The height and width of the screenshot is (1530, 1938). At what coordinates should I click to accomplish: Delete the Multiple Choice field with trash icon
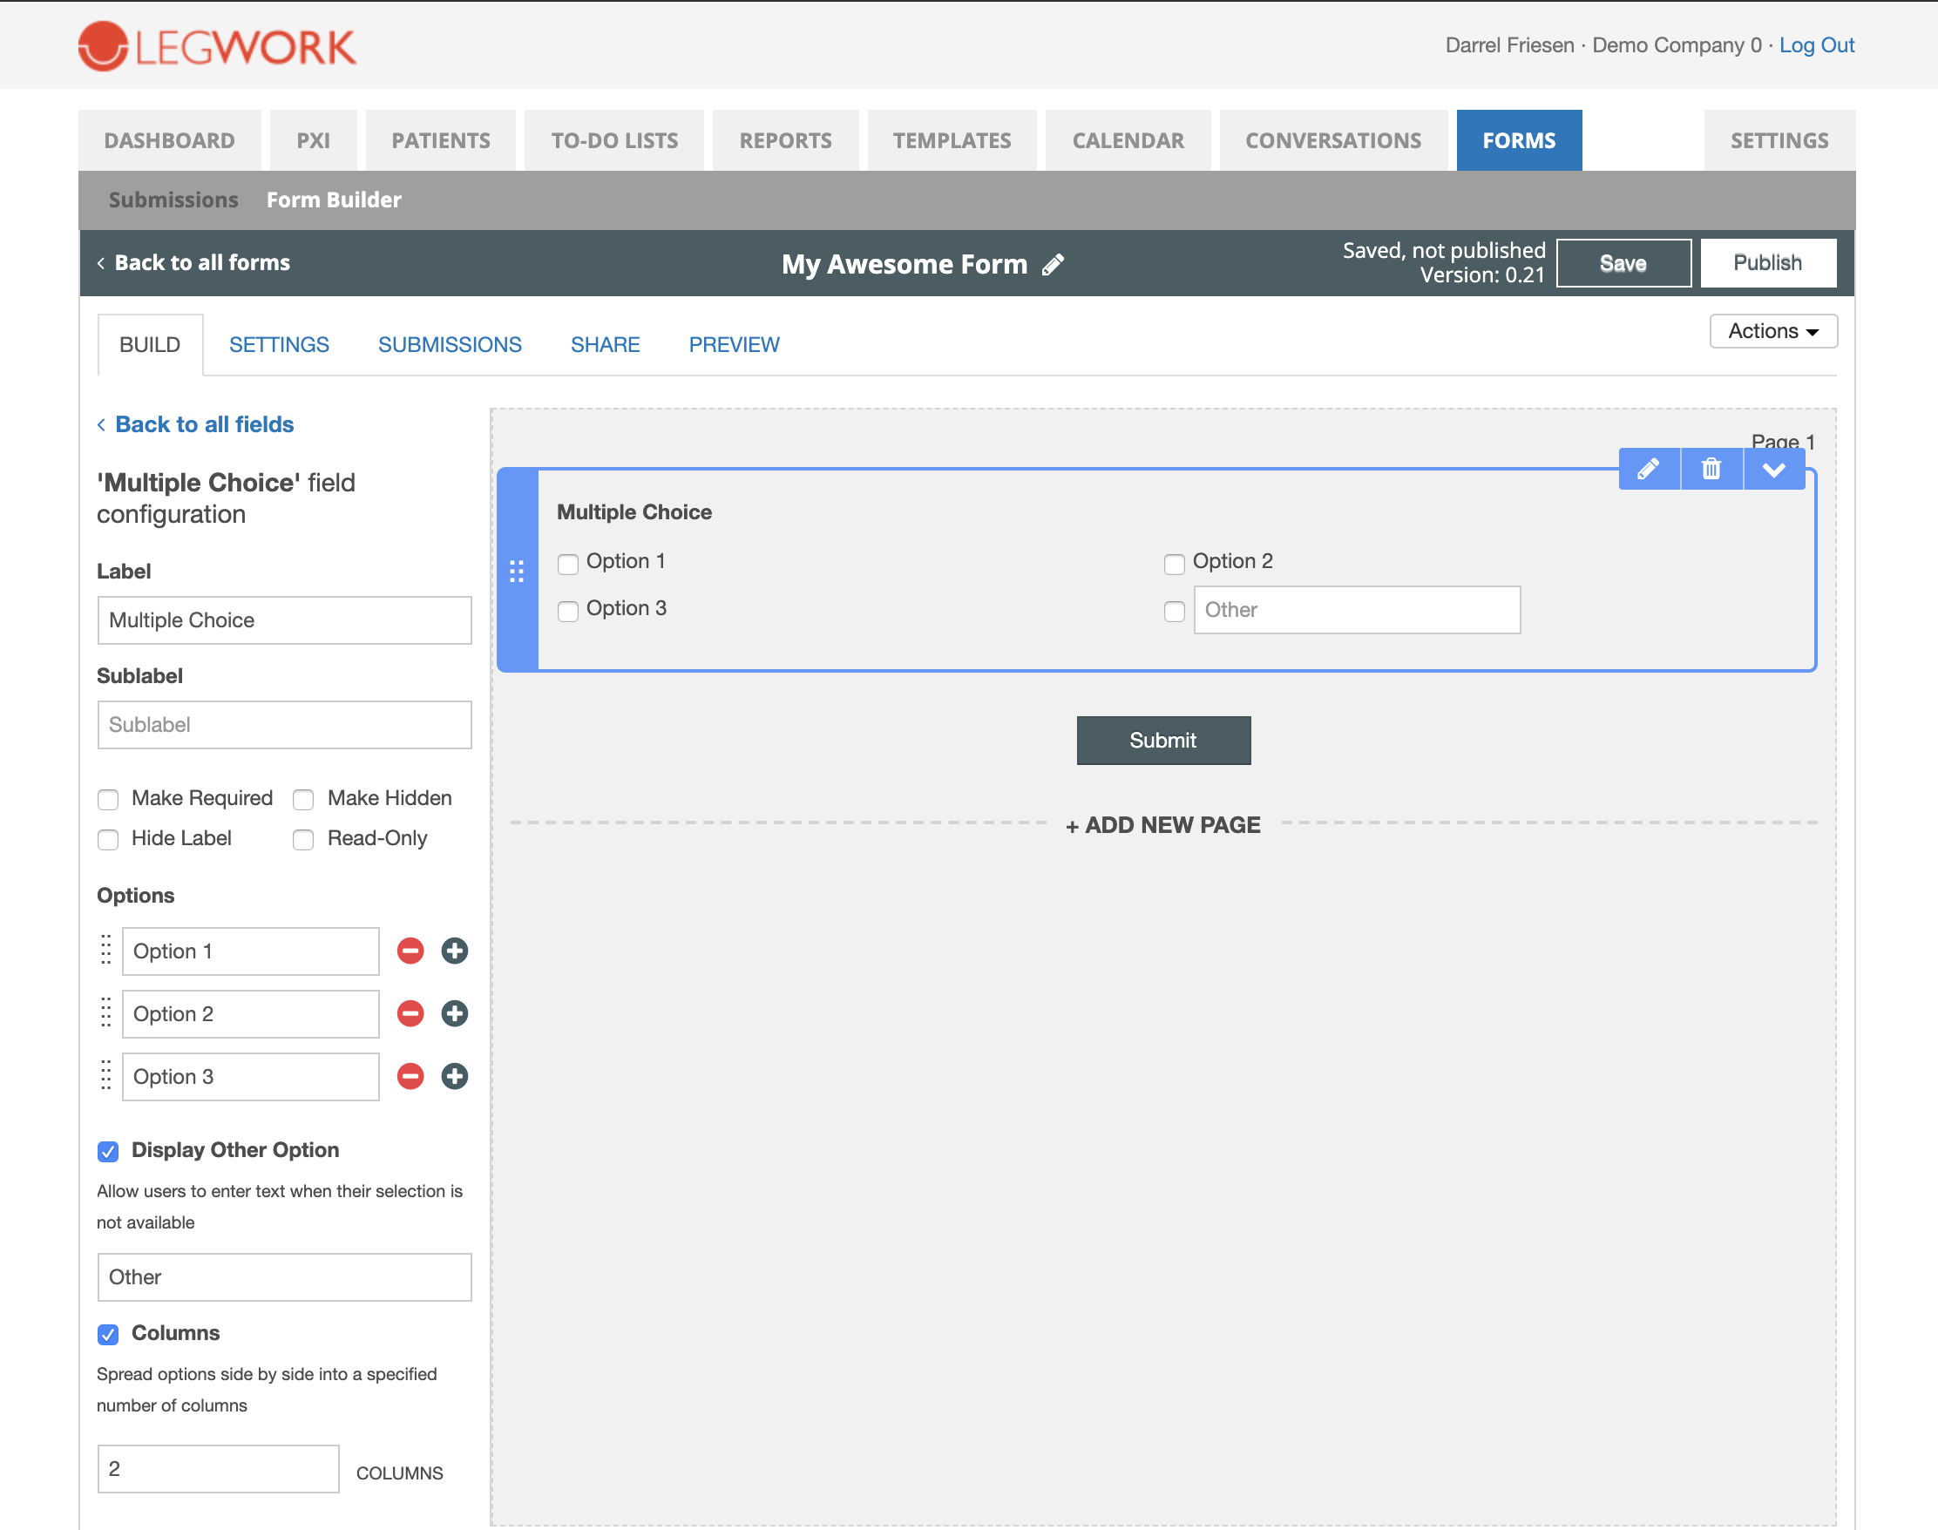1711,469
